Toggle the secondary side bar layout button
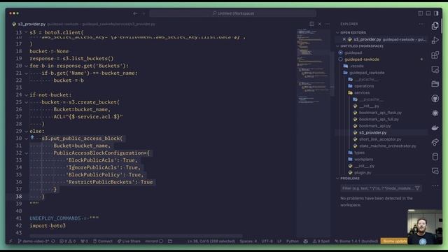 (x=436, y=13)
